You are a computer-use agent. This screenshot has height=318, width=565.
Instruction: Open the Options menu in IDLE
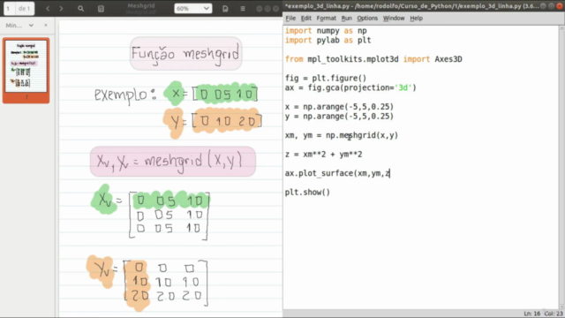[x=367, y=18]
